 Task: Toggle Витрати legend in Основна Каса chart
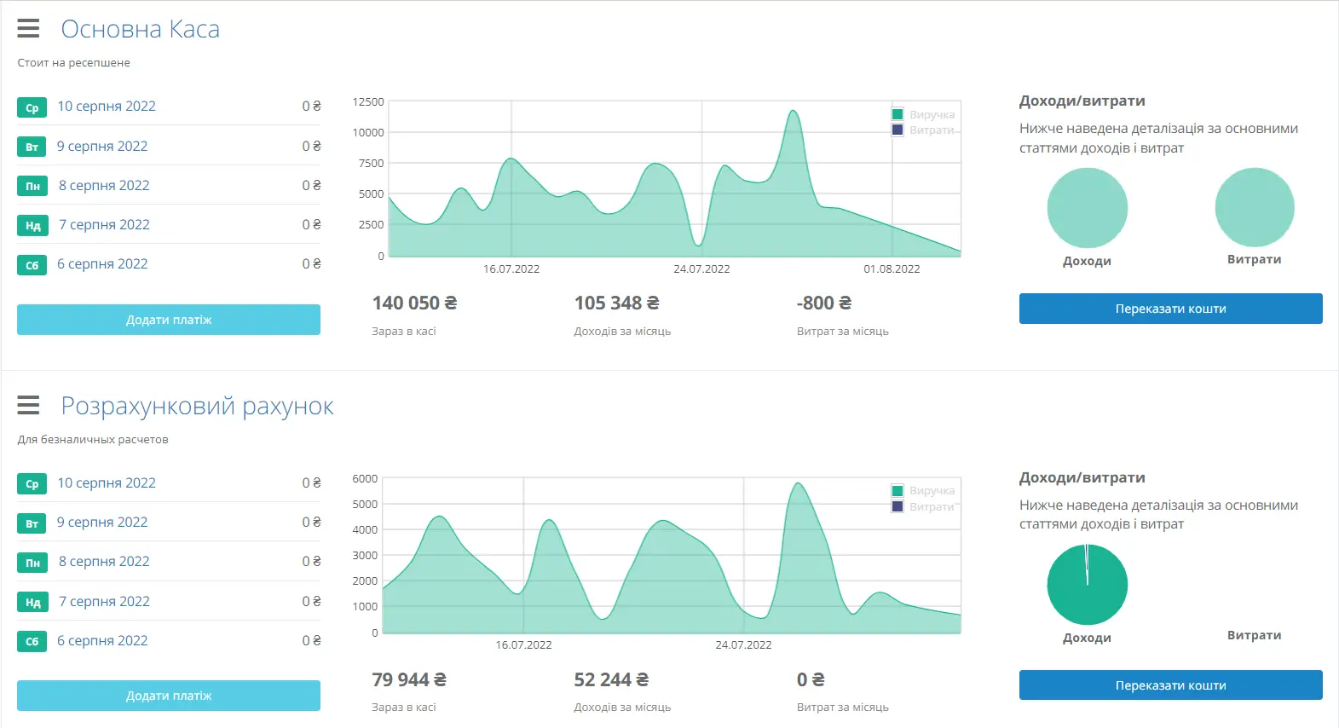click(x=923, y=130)
